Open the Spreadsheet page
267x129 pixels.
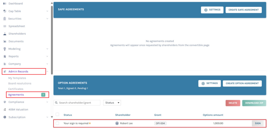[x=17, y=26]
